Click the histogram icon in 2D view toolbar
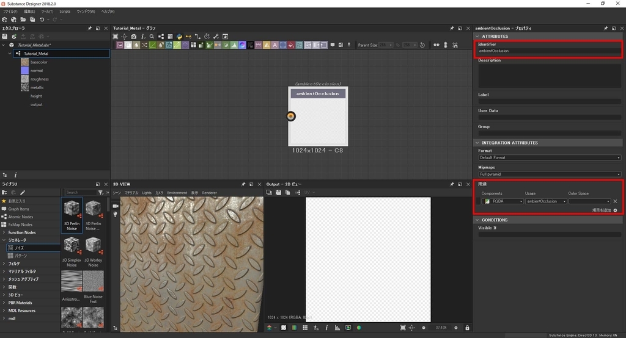626x338 pixels. (x=337, y=328)
